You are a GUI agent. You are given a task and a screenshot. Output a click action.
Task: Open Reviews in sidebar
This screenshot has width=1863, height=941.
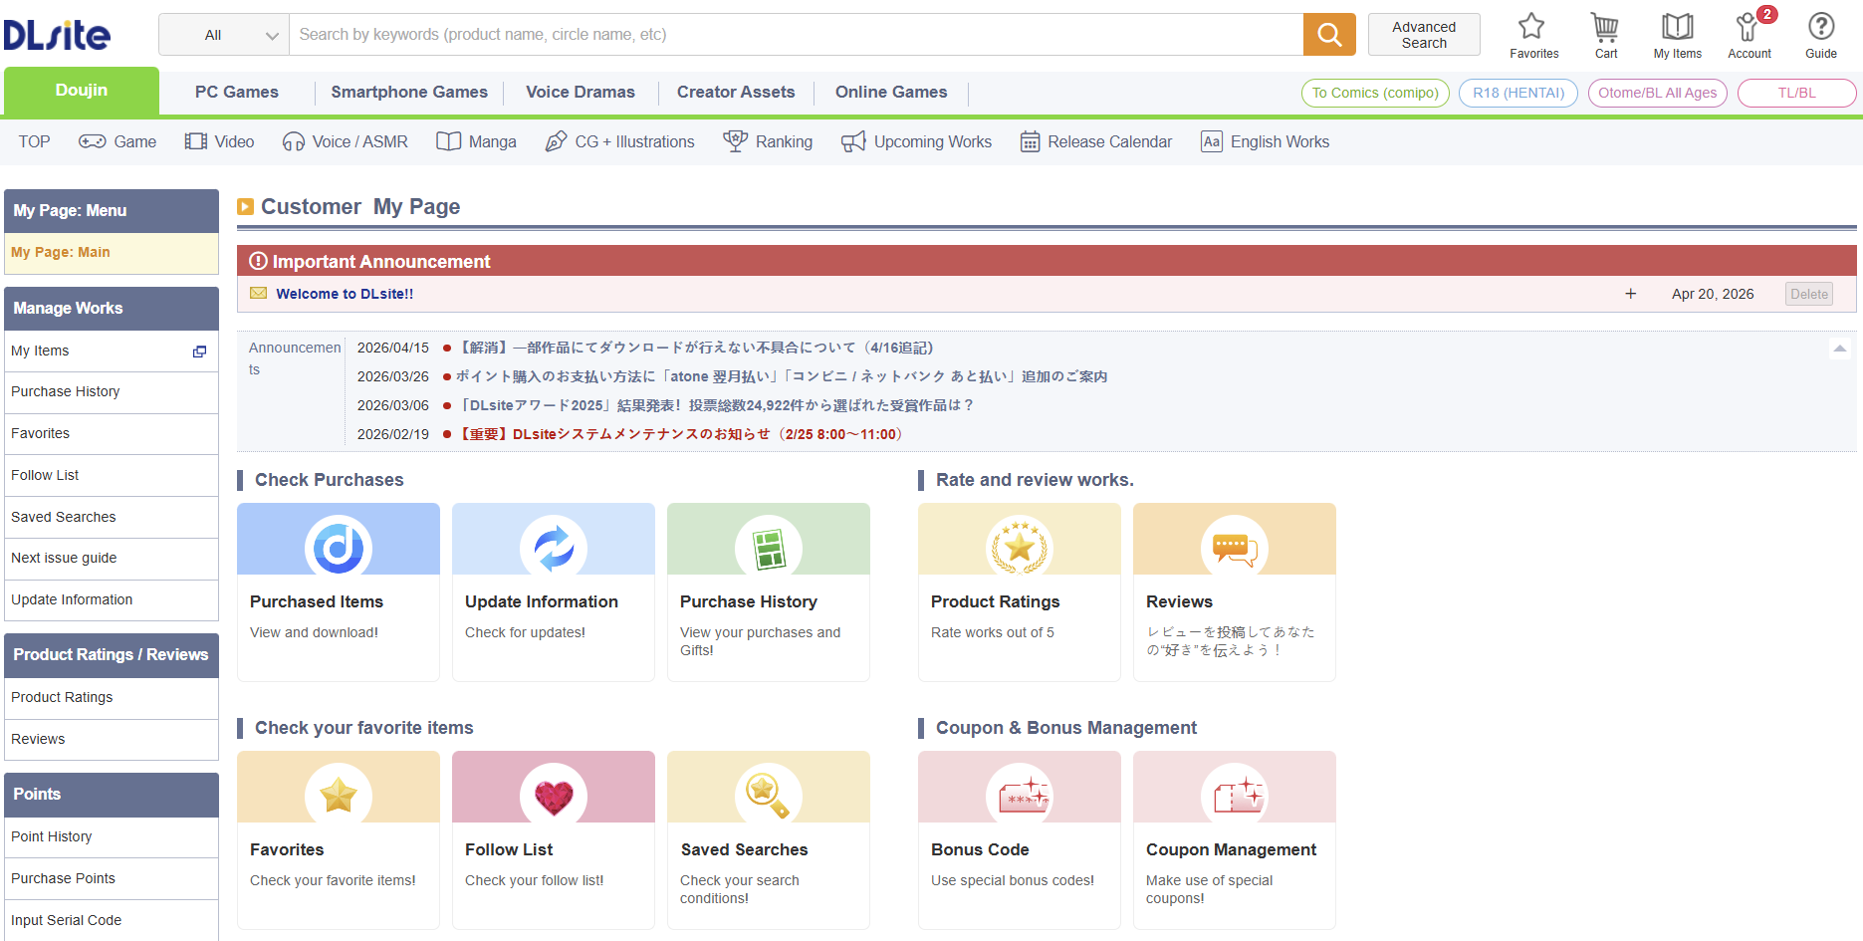pyautogui.click(x=112, y=740)
